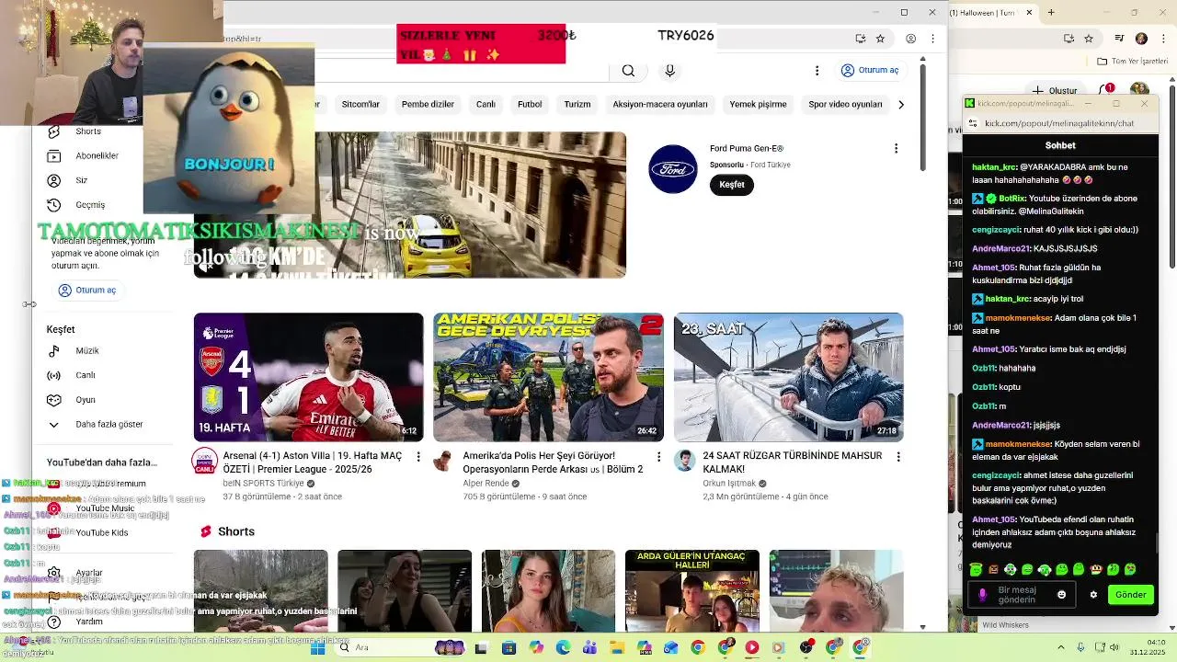Click the Windows Start button

tap(318, 647)
